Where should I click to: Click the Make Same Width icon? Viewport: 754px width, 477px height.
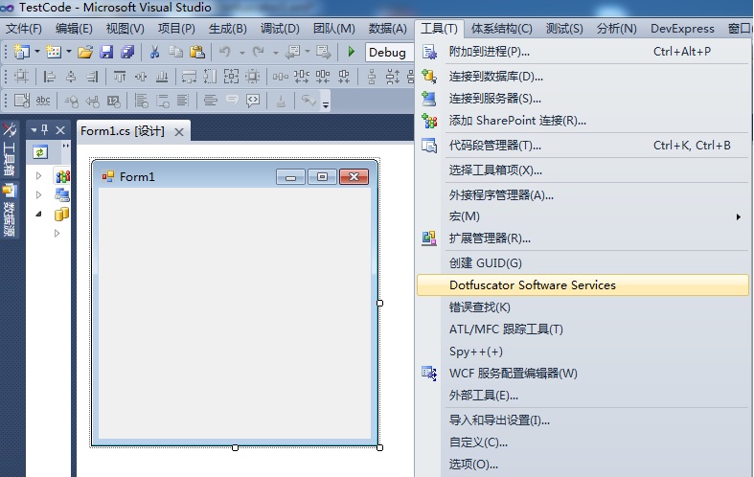[x=189, y=77]
